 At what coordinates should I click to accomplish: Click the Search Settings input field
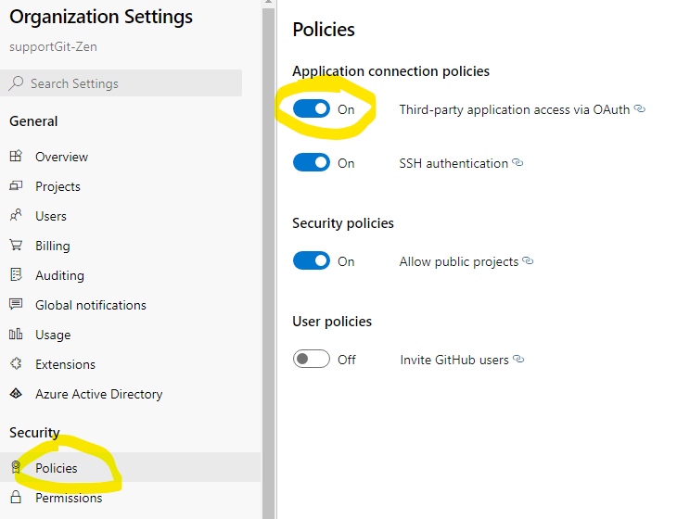pyautogui.click(x=121, y=82)
